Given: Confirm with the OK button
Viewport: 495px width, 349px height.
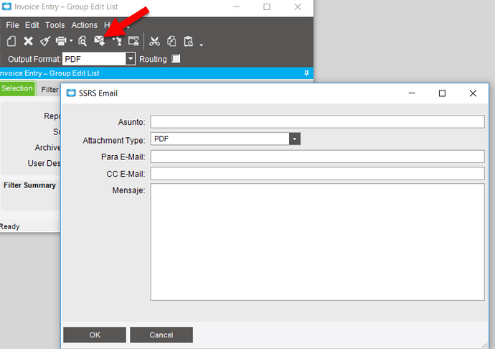Looking at the screenshot, I should coord(95,335).
